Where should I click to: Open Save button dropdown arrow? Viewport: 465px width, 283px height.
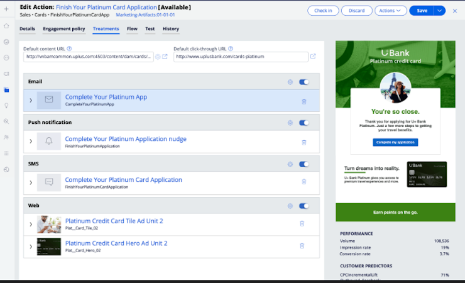439,11
